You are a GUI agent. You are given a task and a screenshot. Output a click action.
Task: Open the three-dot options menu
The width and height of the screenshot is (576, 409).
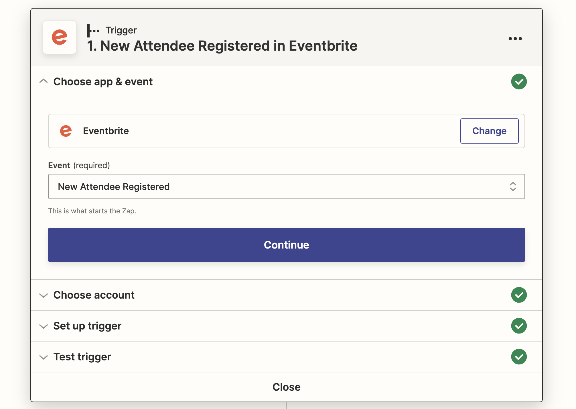pyautogui.click(x=515, y=39)
